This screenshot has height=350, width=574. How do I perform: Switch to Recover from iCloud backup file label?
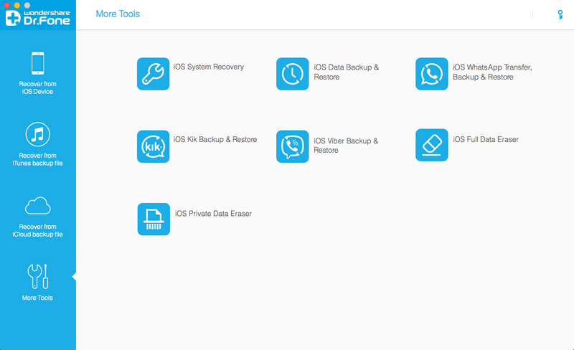tap(38, 230)
